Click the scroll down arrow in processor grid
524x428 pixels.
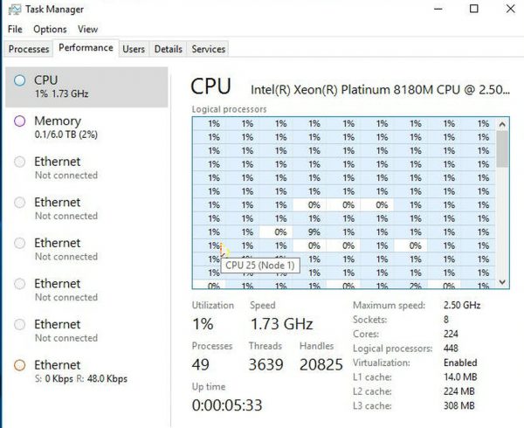click(502, 282)
